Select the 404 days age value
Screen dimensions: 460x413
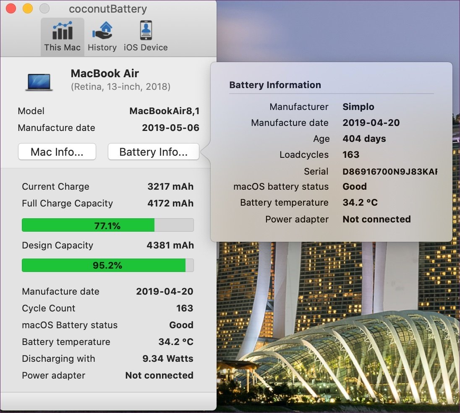[x=364, y=139]
